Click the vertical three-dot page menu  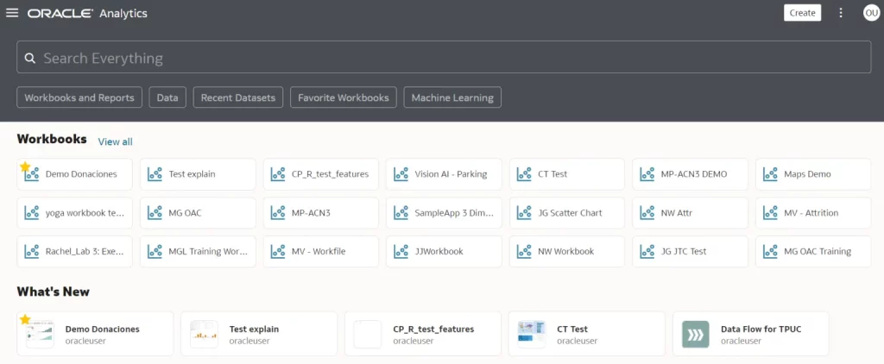[x=841, y=13]
